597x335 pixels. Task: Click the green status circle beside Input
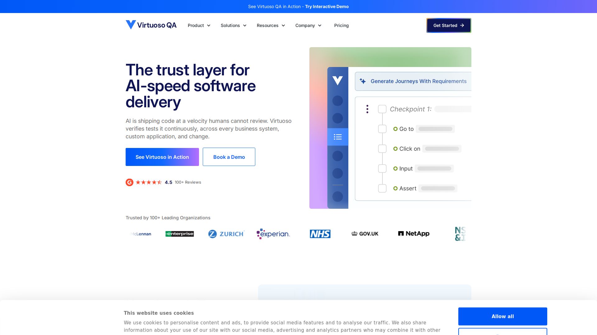[x=396, y=169]
